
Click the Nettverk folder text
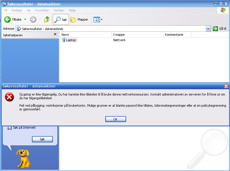click(119, 40)
